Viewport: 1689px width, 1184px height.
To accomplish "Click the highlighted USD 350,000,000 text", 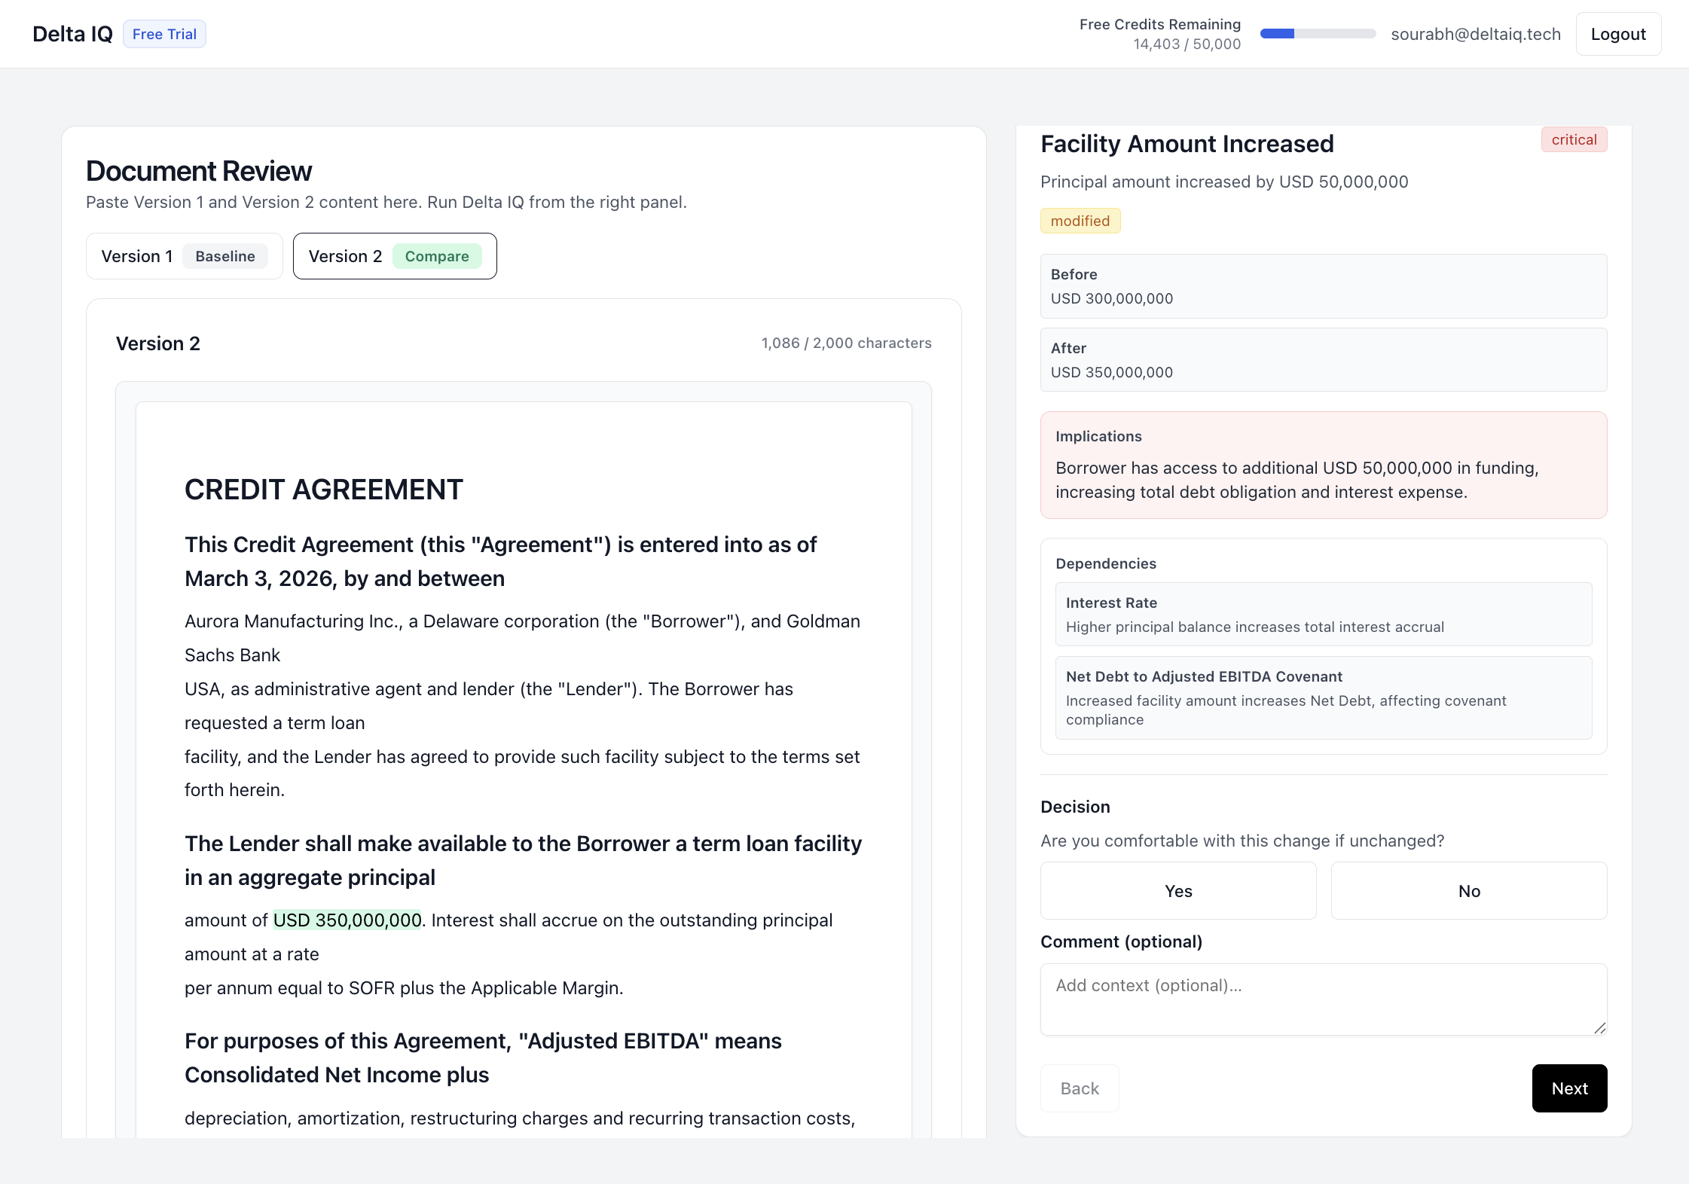I will click(347, 920).
